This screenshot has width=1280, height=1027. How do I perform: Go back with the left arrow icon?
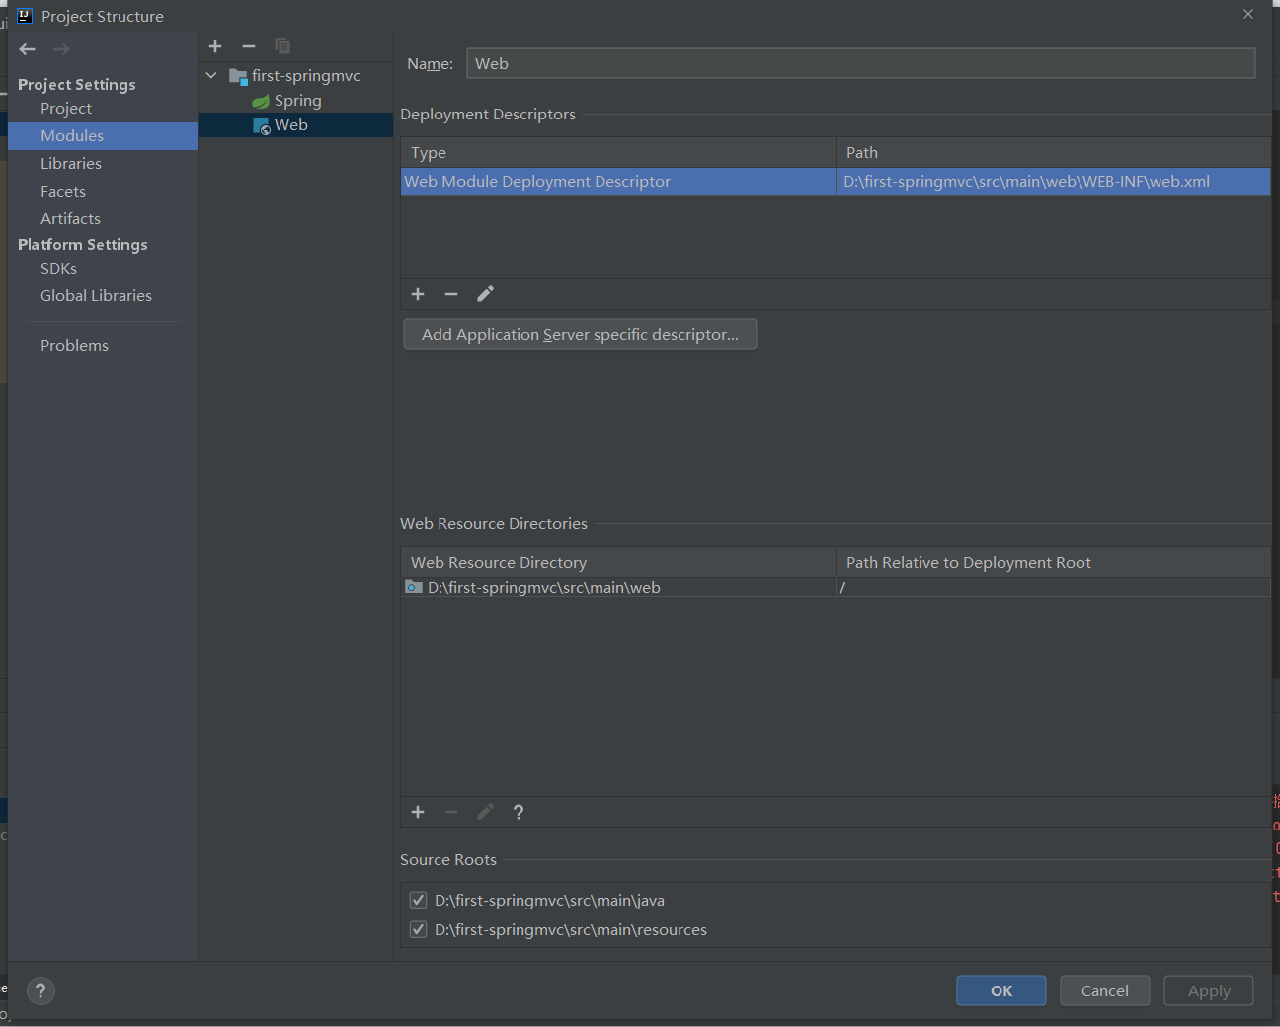(x=28, y=49)
